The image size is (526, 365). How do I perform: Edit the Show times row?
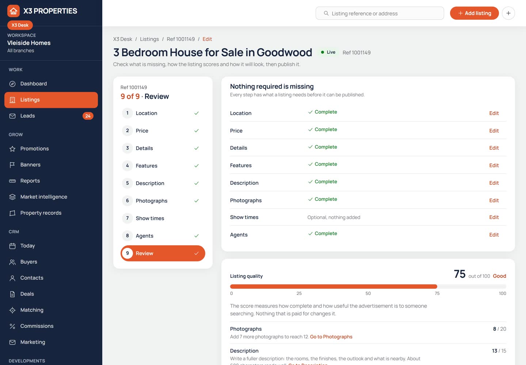494,217
